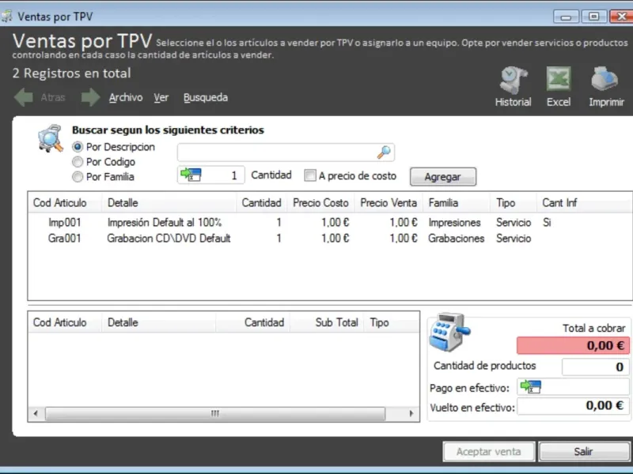Image resolution: width=633 pixels, height=474 pixels.
Task: Click 'Impresiones' family cell
Action: [454, 223]
